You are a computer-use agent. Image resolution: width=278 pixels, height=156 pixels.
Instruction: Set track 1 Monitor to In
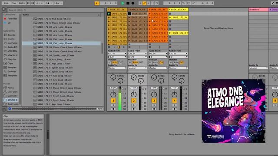[109, 62]
